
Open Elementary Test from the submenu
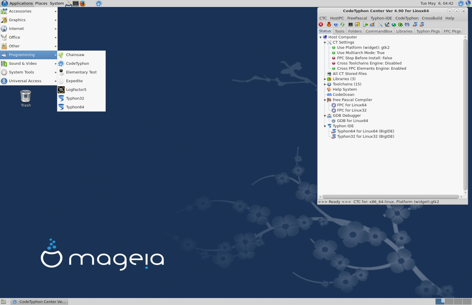point(82,72)
